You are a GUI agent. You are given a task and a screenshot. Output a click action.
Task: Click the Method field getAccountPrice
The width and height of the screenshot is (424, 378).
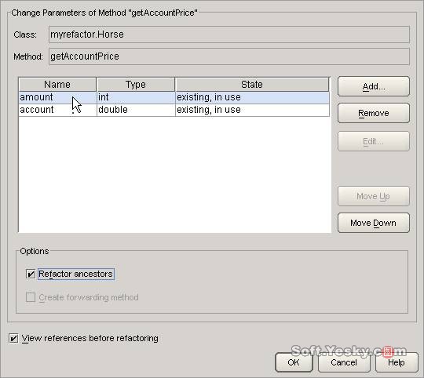pyautogui.click(x=229, y=56)
